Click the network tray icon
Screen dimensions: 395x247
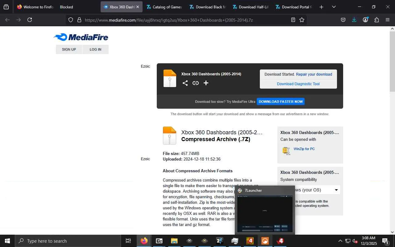(x=348, y=241)
